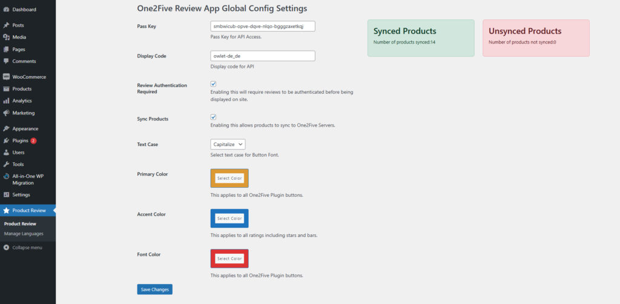Click the Pass Key input field

click(263, 27)
